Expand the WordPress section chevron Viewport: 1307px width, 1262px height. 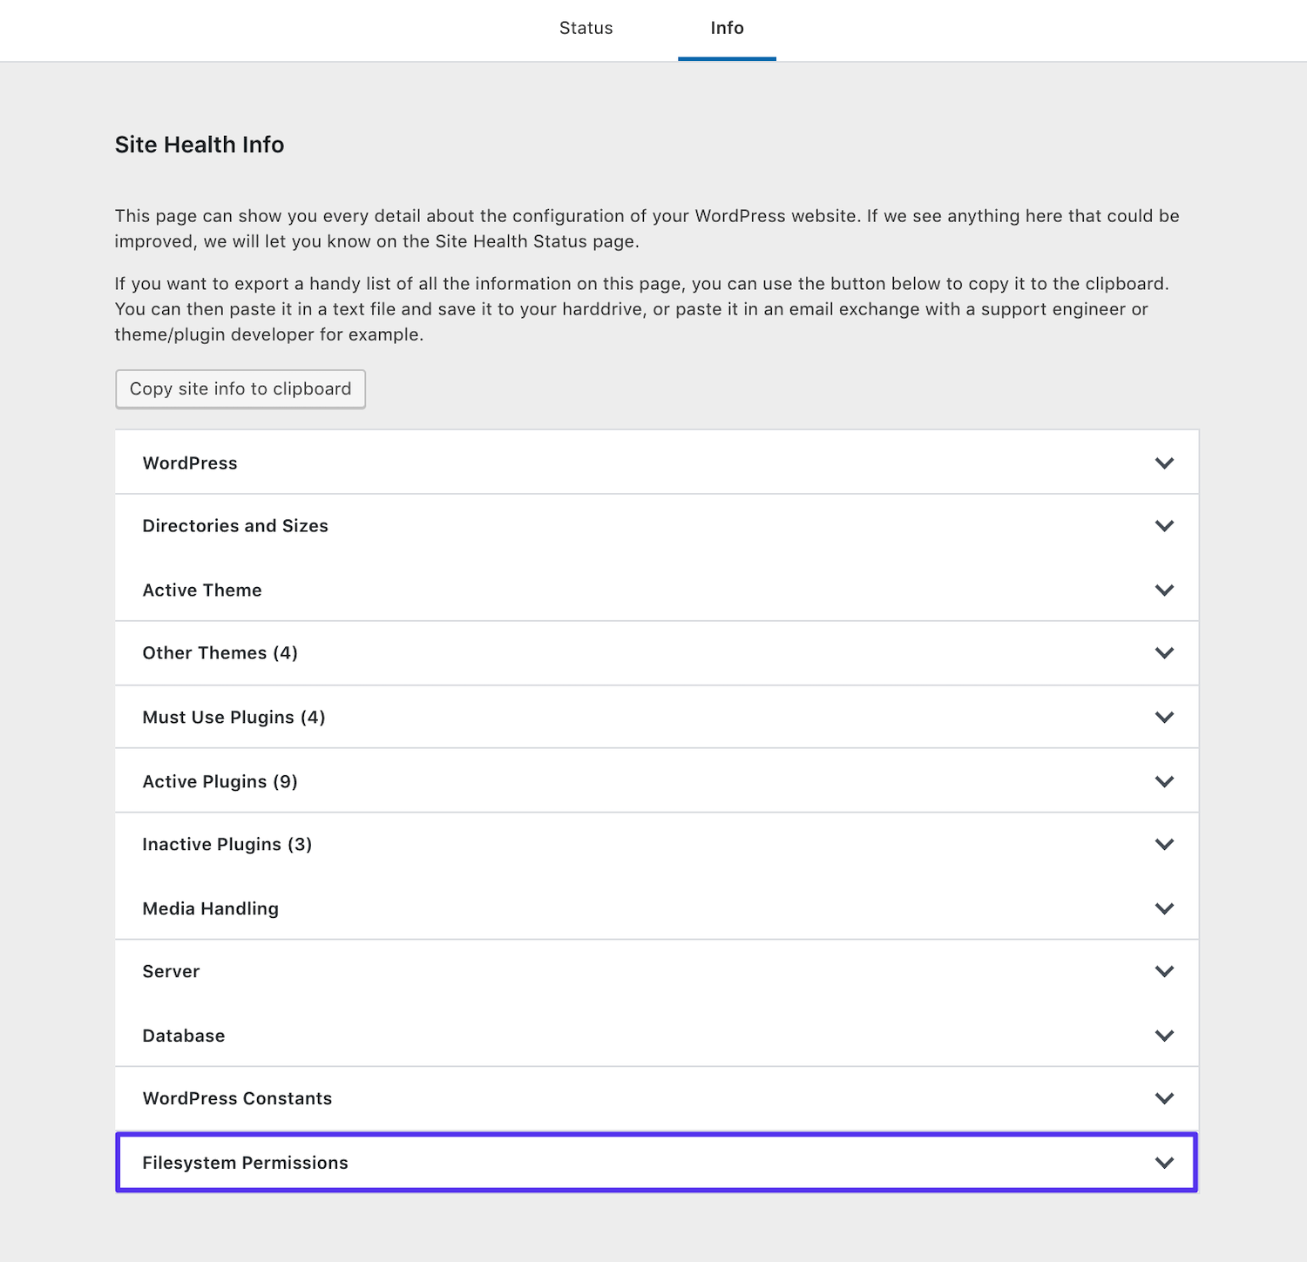pos(1163,462)
